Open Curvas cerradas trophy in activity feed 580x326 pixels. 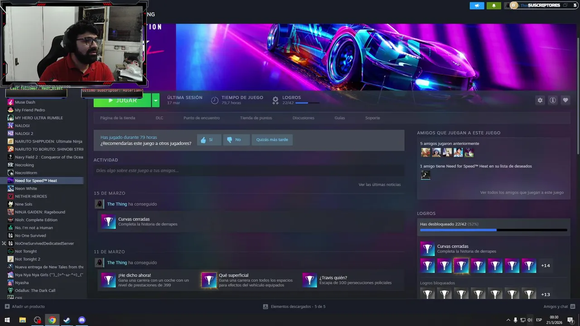(x=108, y=221)
